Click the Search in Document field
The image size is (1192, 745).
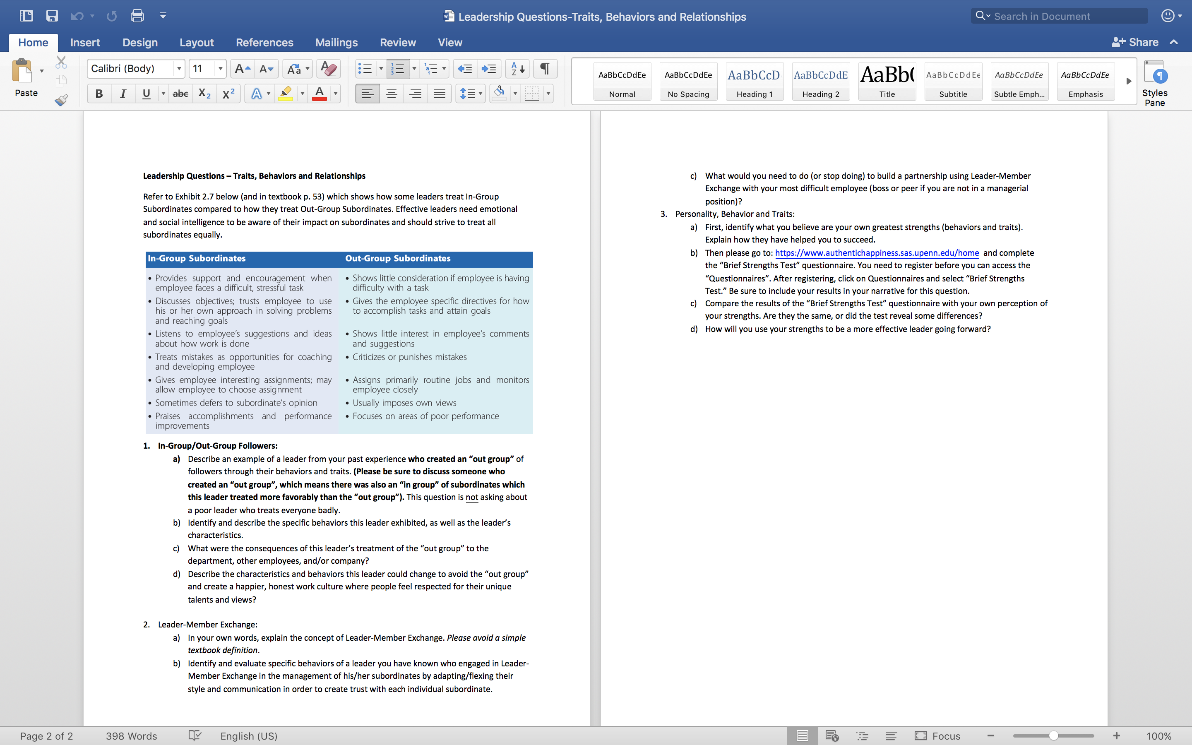(x=1059, y=15)
